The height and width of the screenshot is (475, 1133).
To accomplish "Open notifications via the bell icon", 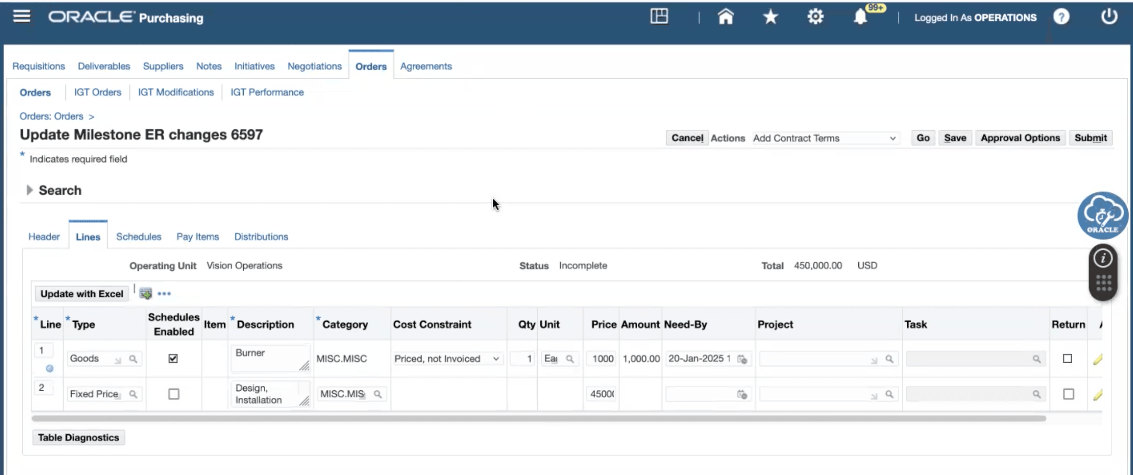I will [861, 17].
